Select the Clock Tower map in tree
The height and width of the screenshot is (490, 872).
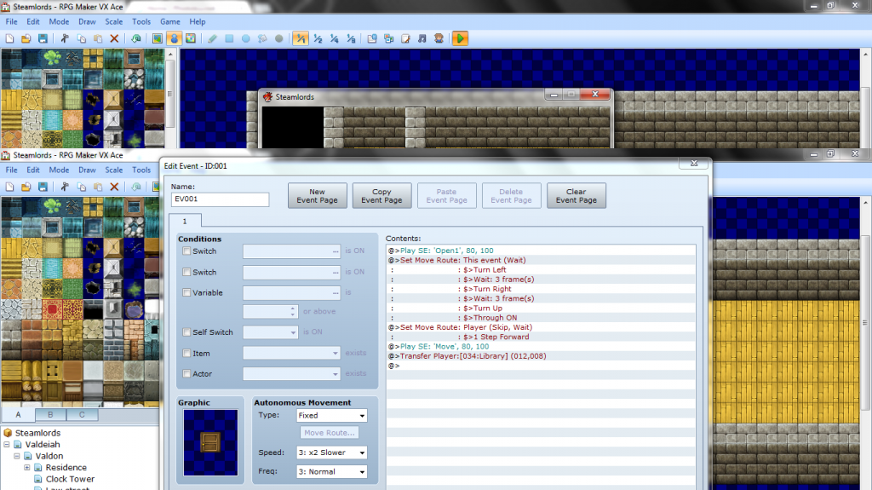[x=70, y=479]
